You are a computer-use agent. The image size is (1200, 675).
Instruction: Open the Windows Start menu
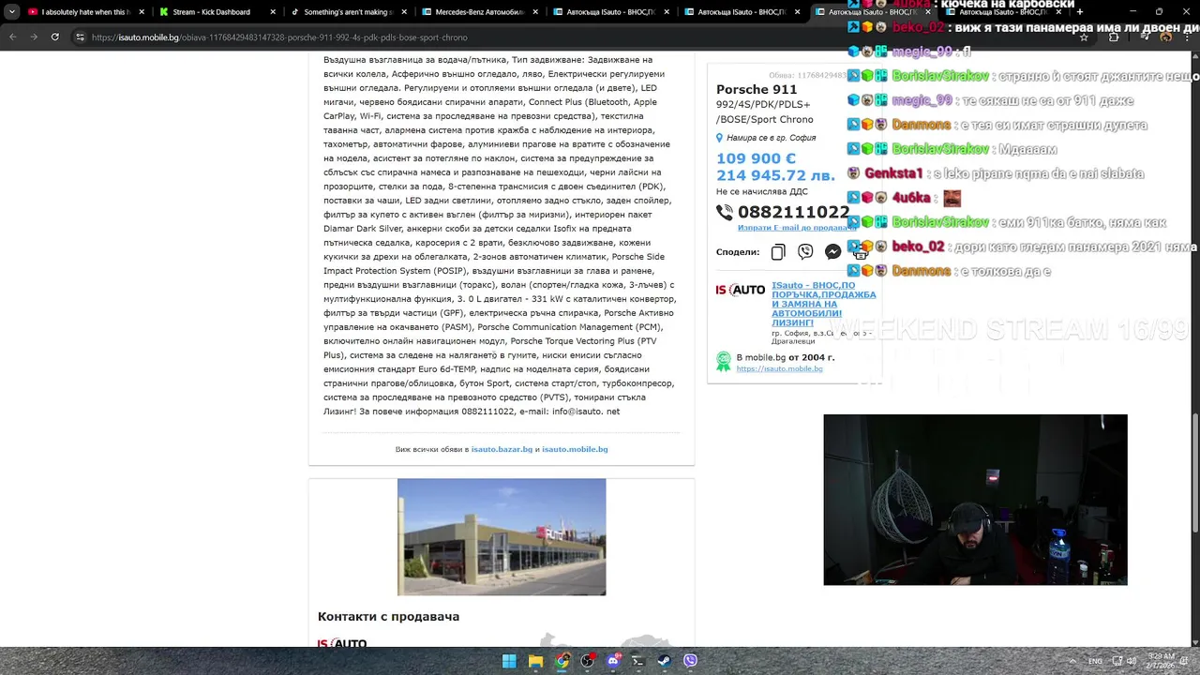509,661
